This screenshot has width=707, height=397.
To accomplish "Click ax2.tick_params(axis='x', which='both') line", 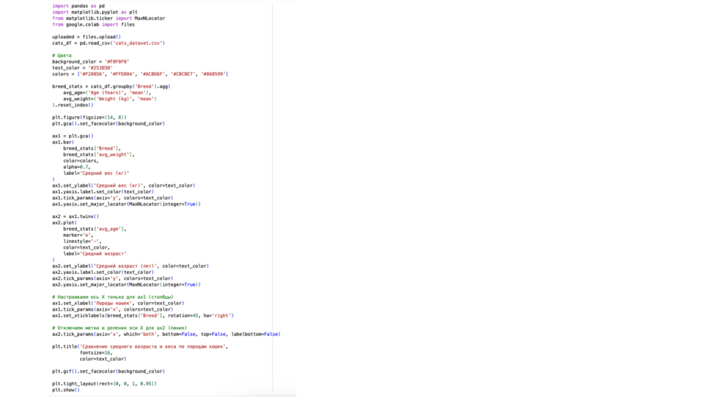I will coord(167,334).
